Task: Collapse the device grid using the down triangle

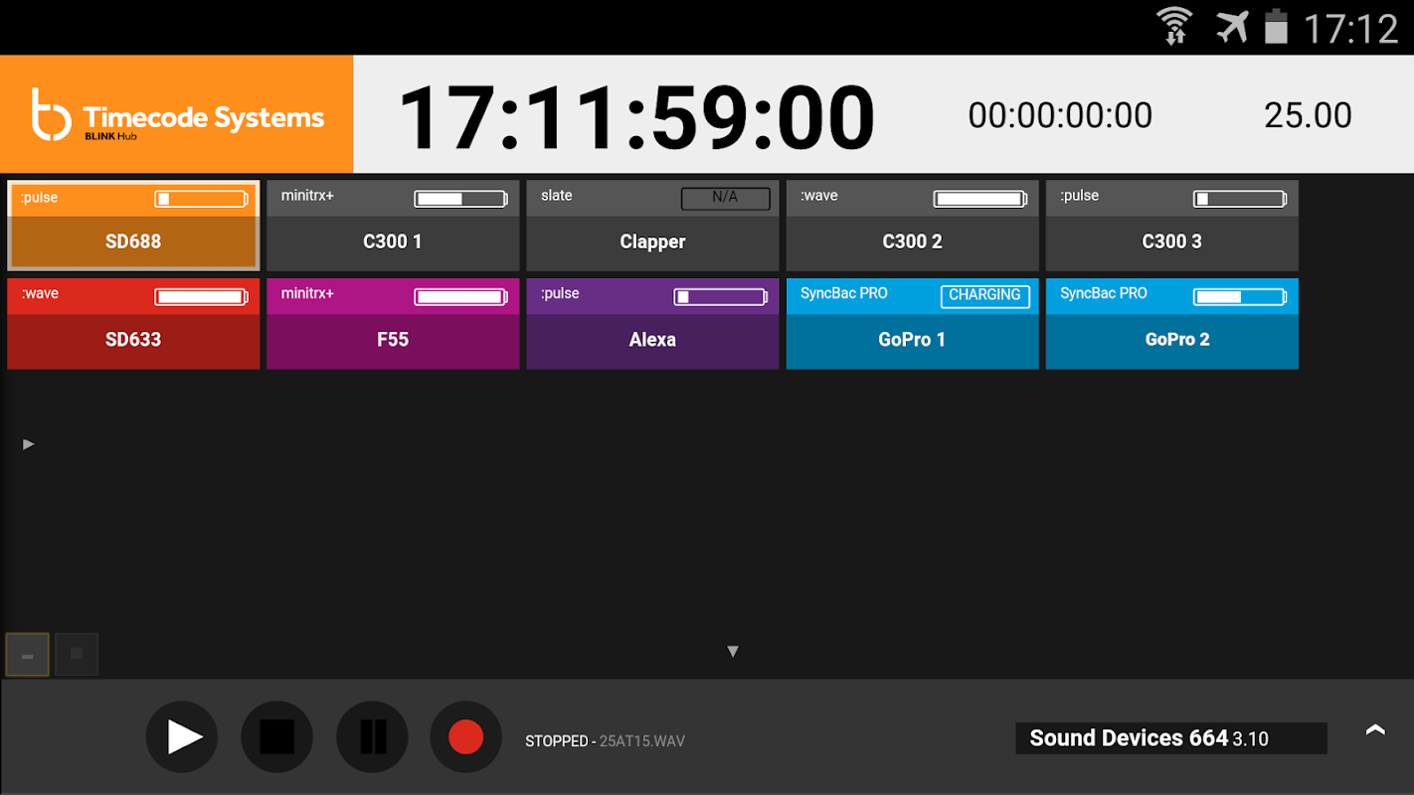Action: point(733,652)
